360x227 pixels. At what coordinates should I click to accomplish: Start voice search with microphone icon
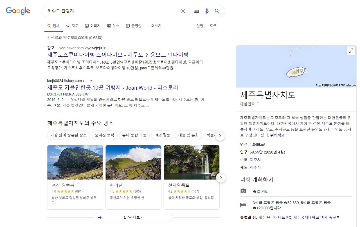pos(207,11)
